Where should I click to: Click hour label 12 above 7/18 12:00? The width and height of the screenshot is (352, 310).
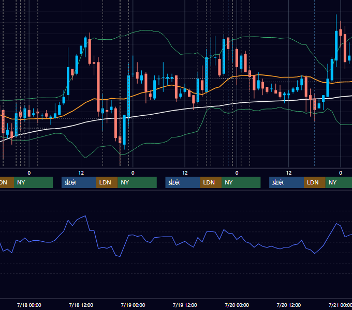81,173
